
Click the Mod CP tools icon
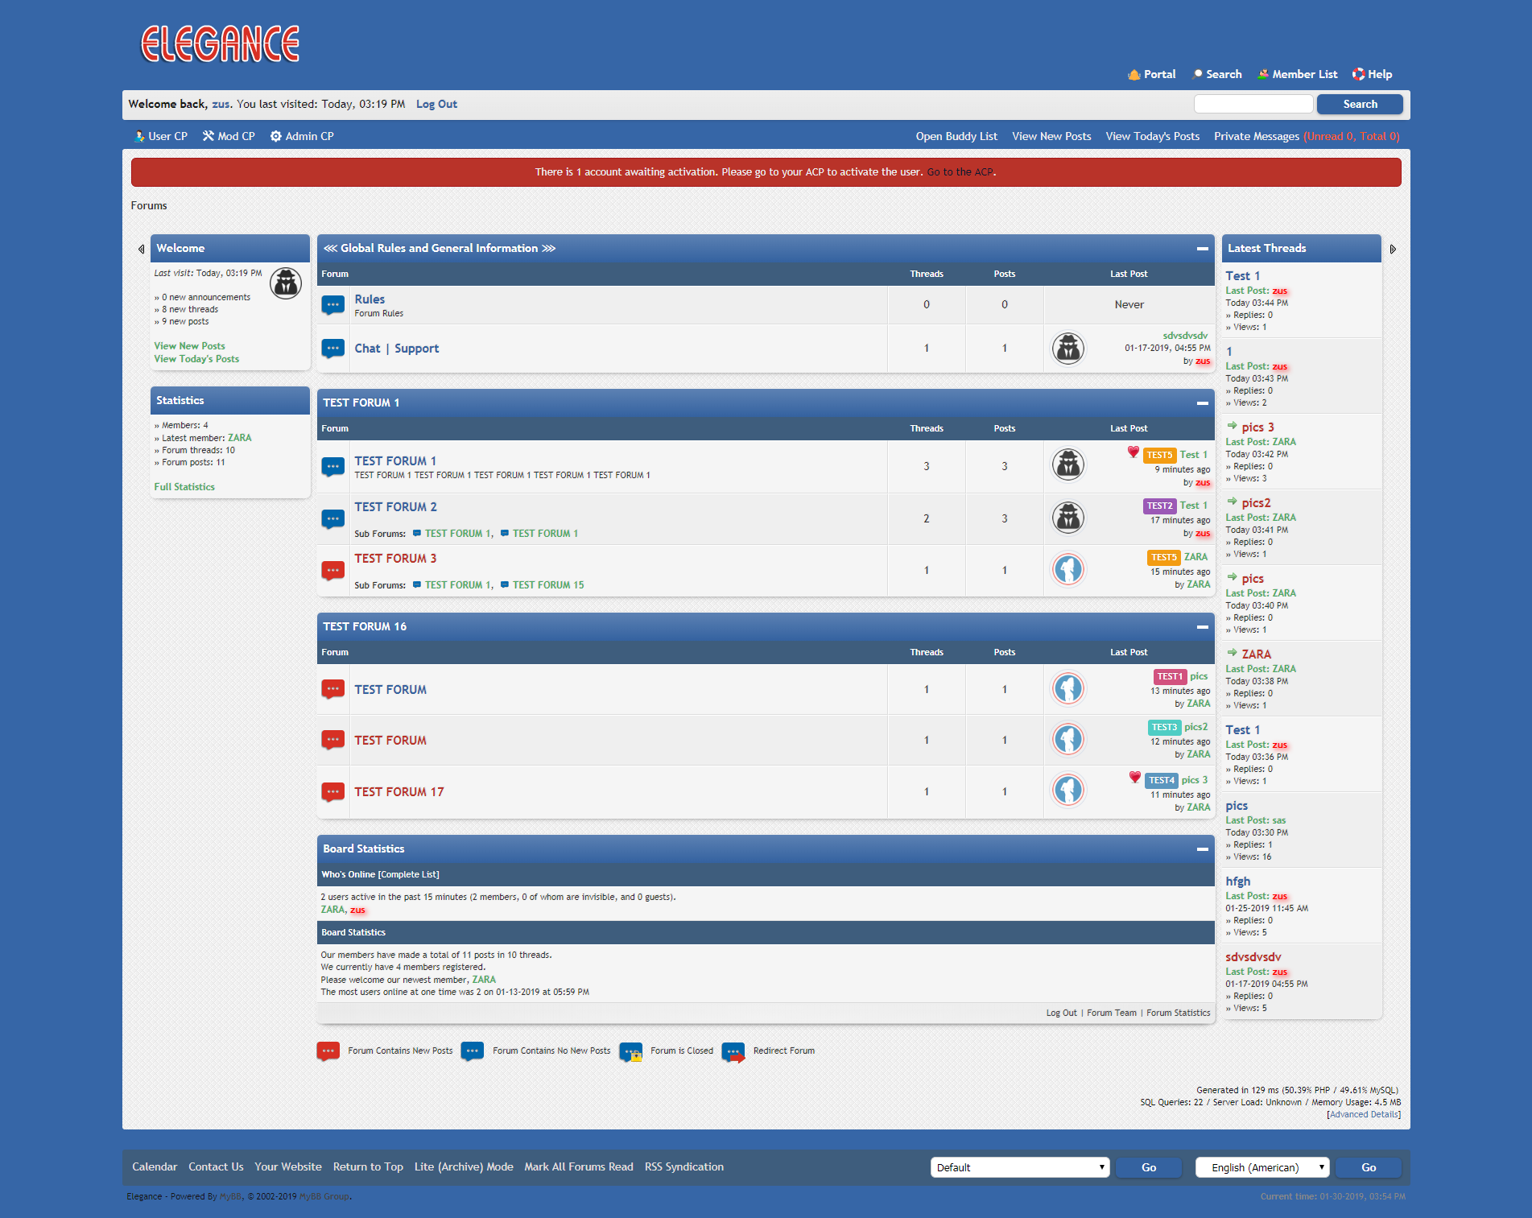209,136
